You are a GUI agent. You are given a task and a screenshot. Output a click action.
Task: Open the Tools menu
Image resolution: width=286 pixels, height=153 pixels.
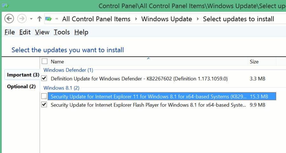(62, 32)
